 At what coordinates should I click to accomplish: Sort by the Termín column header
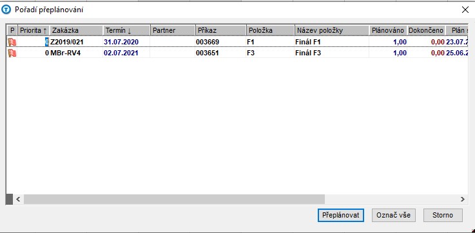pyautogui.click(x=126, y=30)
